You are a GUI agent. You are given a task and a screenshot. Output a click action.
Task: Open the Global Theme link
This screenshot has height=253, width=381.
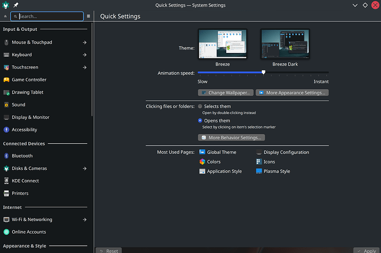pos(221,152)
